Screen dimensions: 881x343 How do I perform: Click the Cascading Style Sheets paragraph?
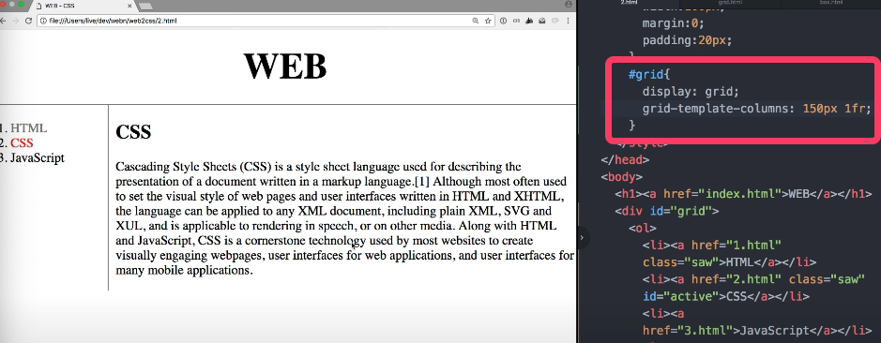coord(344,218)
